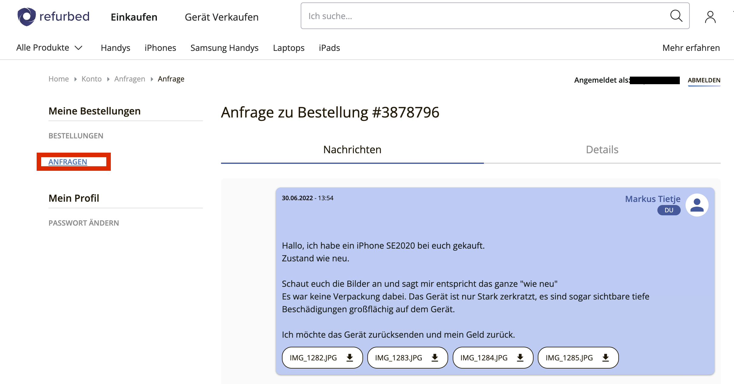Download IMG_1285.JPG attachment
The width and height of the screenshot is (734, 384).
578,358
